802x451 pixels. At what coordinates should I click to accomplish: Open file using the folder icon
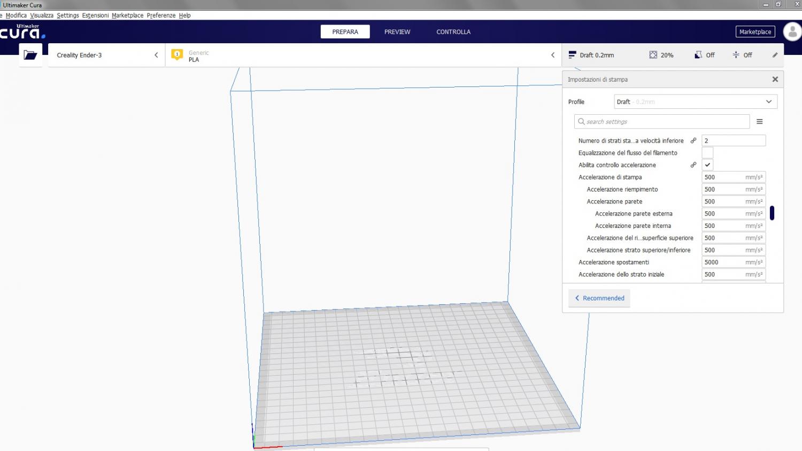[x=30, y=55]
